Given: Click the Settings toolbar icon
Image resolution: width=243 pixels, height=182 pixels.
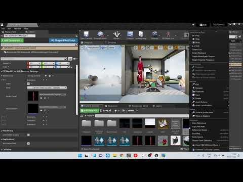Looking at the screenshot, I should pos(154,34).
